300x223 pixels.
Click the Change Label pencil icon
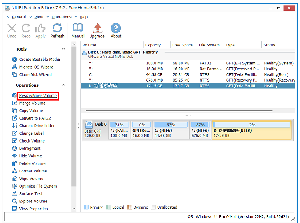click(14, 133)
